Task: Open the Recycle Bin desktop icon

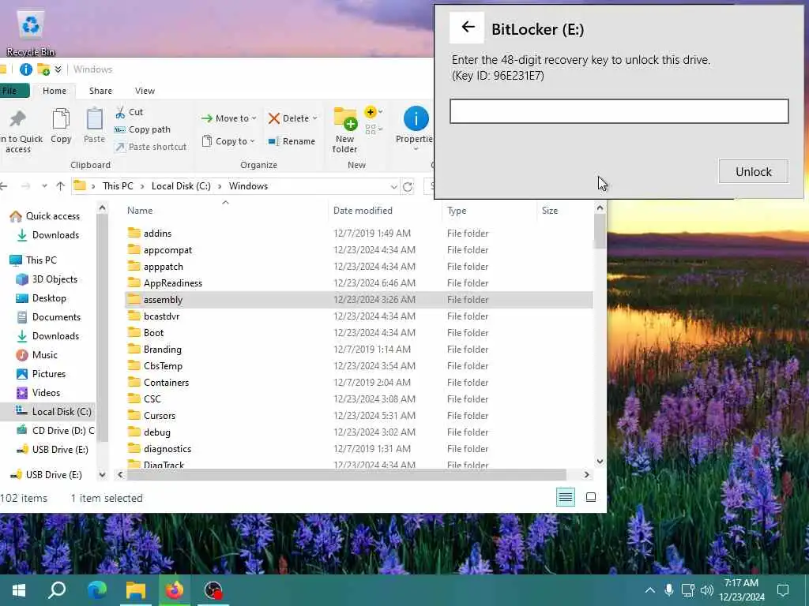Action: coord(31,32)
